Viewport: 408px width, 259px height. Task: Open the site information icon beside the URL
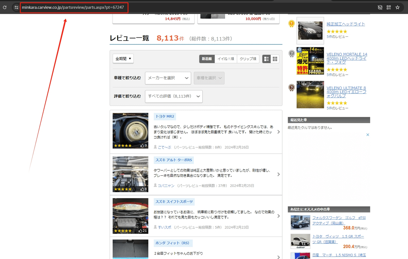pos(16,7)
